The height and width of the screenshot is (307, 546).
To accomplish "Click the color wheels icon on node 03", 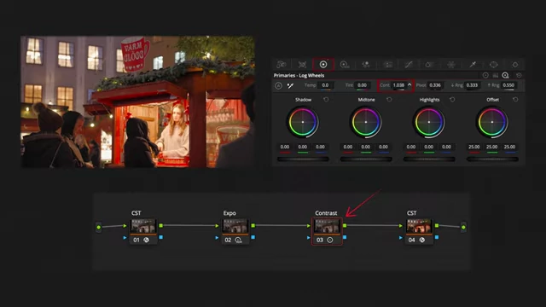I will (x=330, y=240).
